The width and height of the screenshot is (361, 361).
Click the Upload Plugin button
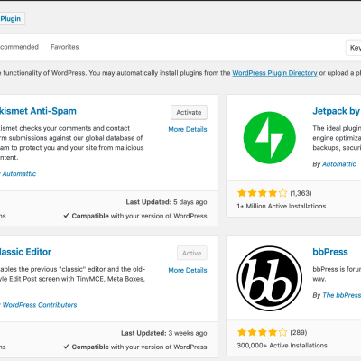[x=12, y=19]
